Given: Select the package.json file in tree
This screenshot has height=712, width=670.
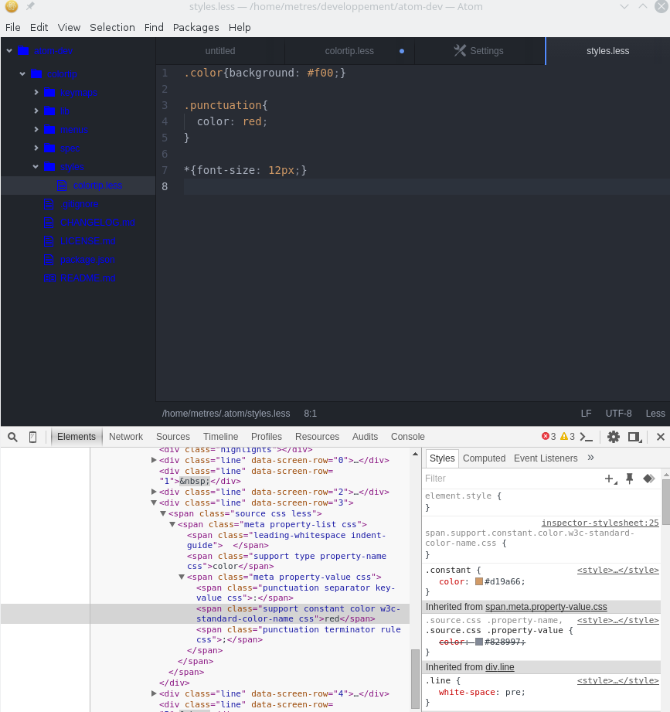Looking at the screenshot, I should 87,259.
